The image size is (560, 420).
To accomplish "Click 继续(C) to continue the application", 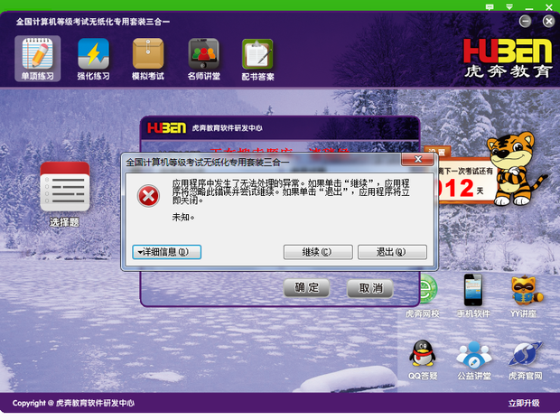I will [318, 252].
